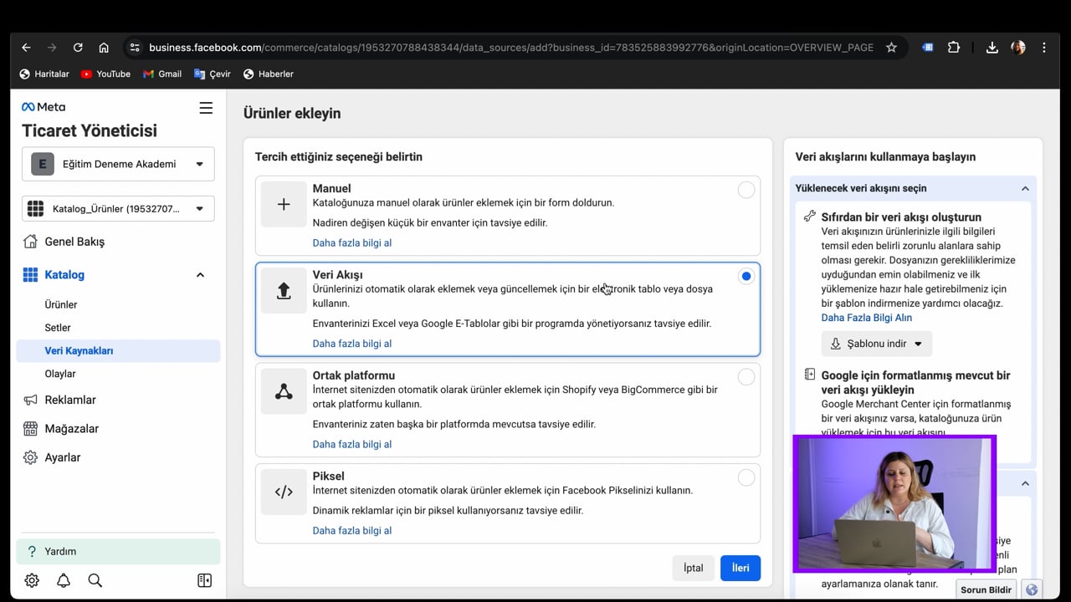Open the Katalog_Ürünler catalog dropdown
The height and width of the screenshot is (602, 1071).
[118, 209]
